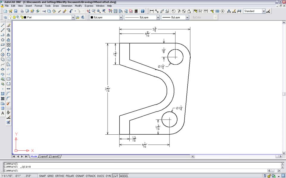This screenshot has height=178, width=286.
Task: Click the Aligned dimension icon
Action: pos(157,11)
